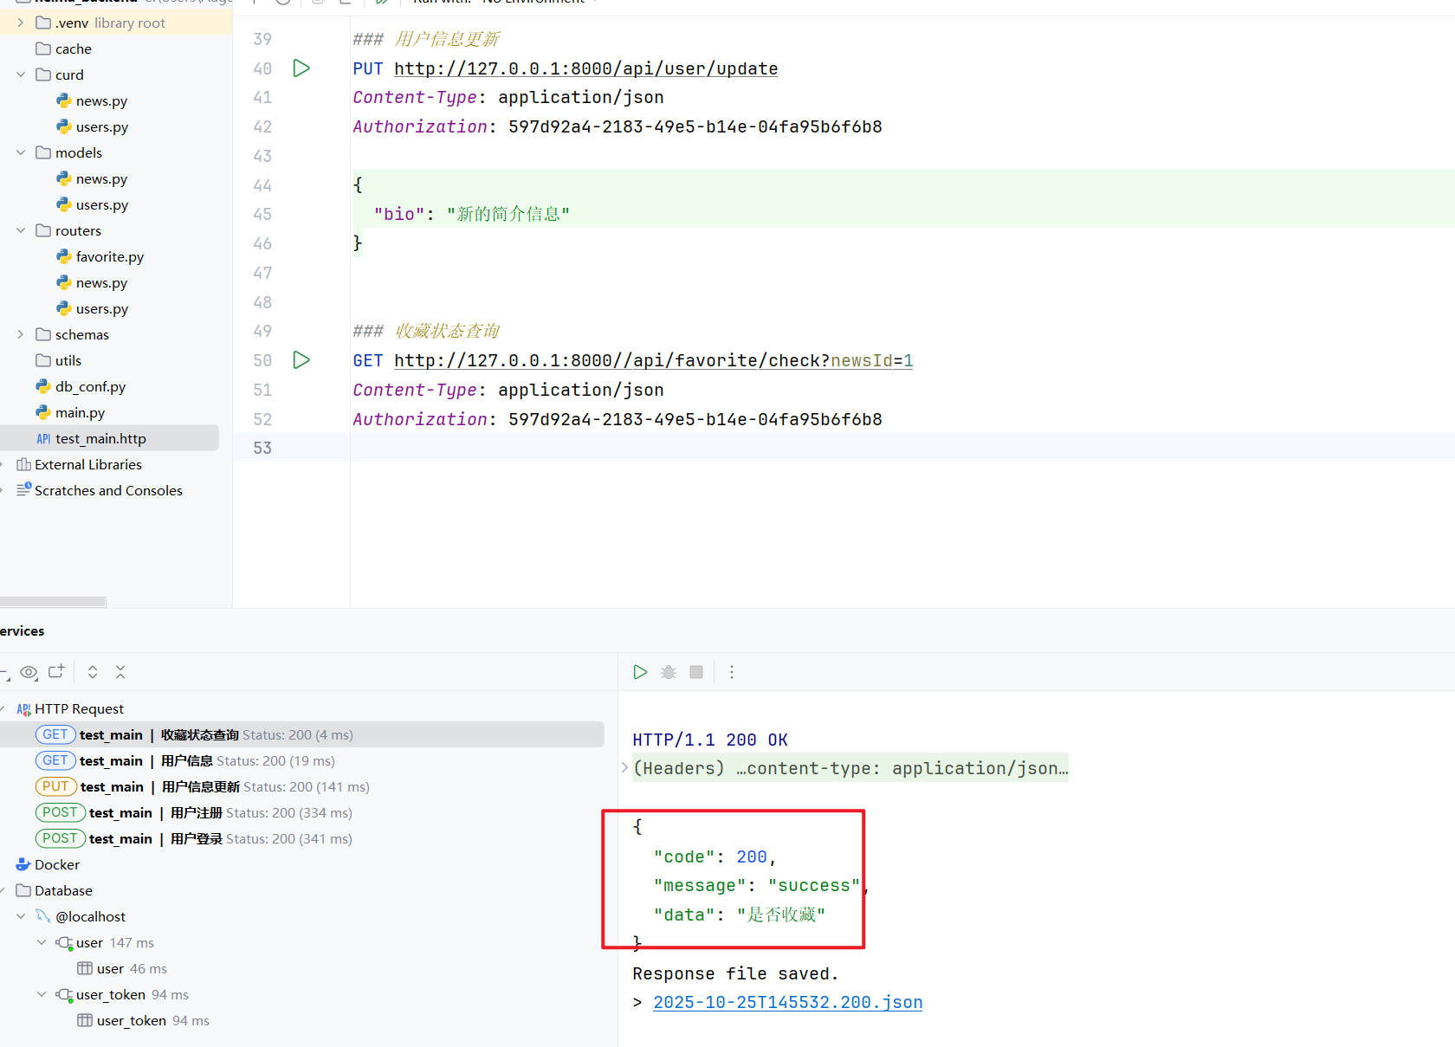Click the debug bug icon above response
Screen dimensions: 1455x1047
pyautogui.click(x=669, y=672)
